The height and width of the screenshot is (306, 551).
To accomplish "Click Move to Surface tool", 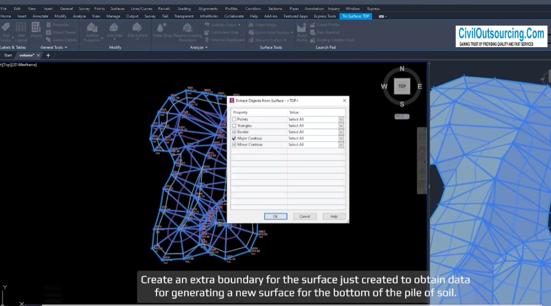I will (267, 40).
